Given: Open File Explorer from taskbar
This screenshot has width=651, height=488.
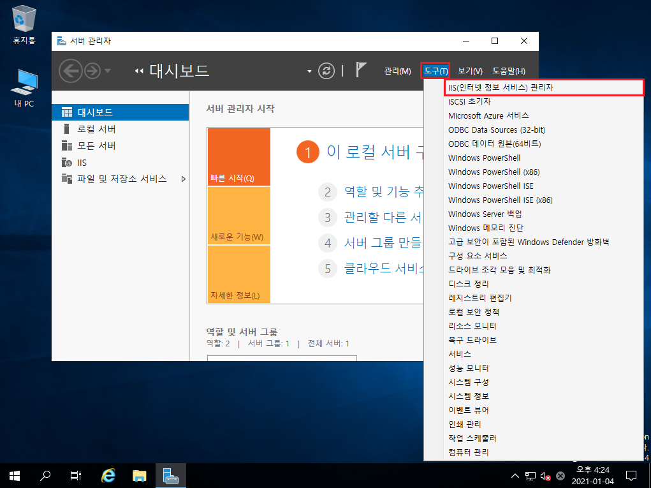Looking at the screenshot, I should click(140, 475).
